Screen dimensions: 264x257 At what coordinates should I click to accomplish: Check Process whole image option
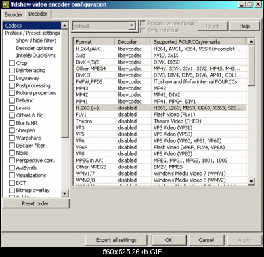pos(143,23)
